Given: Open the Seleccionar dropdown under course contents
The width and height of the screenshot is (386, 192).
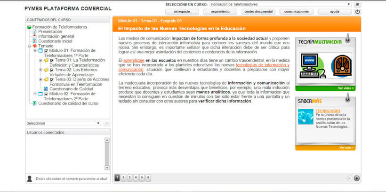Looking at the screenshot, I should pyautogui.click(x=63, y=123).
